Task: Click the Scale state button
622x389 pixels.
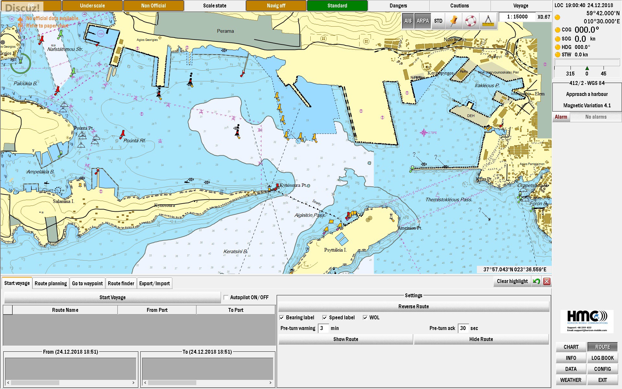Action: pos(215,6)
